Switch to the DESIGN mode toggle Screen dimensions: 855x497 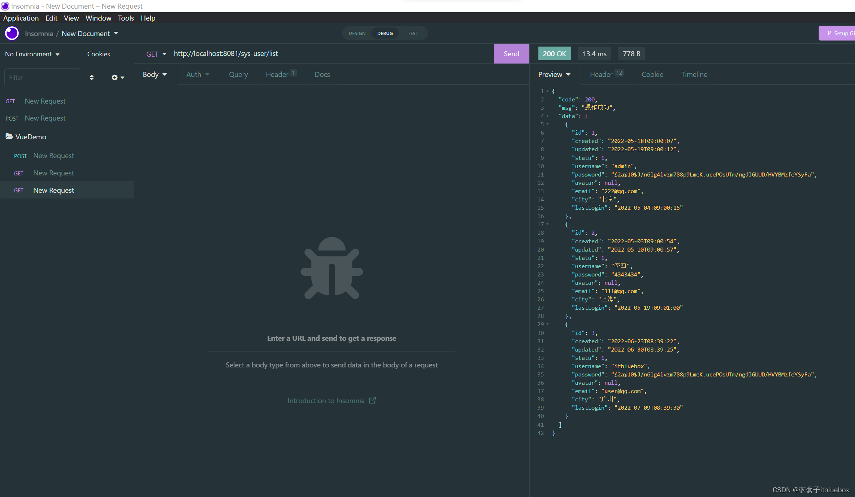click(357, 33)
